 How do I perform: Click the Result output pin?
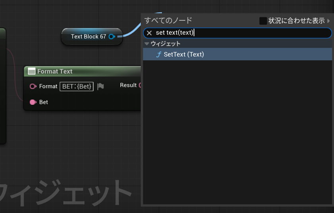pos(140,85)
